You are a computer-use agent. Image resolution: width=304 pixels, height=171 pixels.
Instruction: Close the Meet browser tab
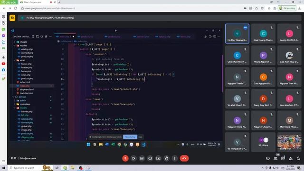click(55, 2)
